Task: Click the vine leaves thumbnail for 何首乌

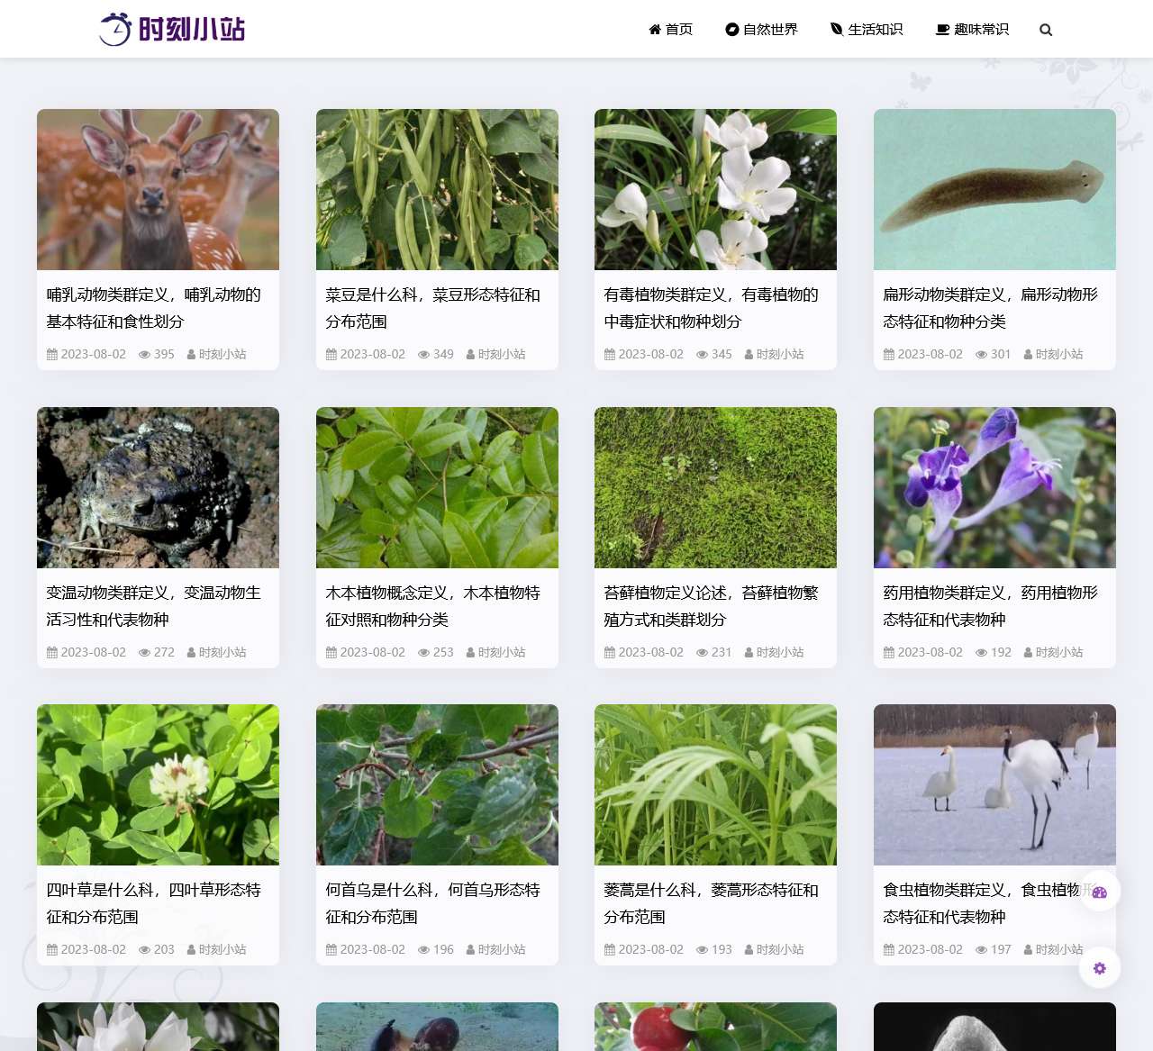Action: (x=437, y=784)
